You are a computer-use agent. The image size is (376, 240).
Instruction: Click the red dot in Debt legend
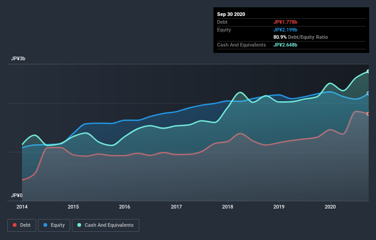click(15, 225)
